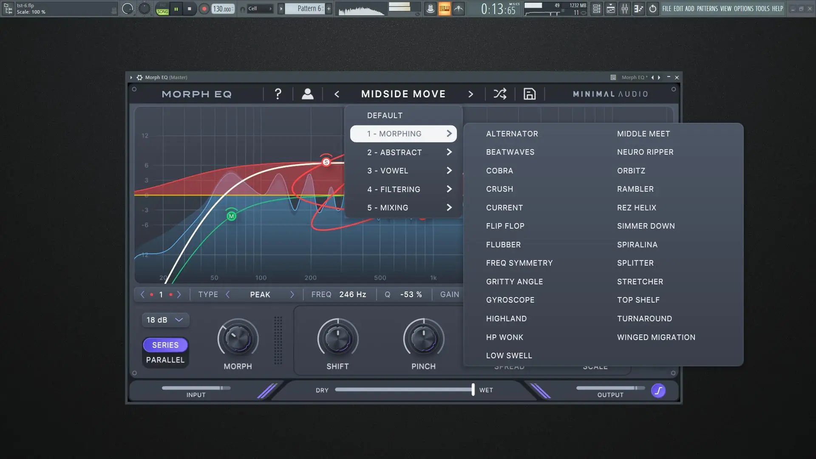This screenshot has width=816, height=459.
Task: Open the 18 dB range dropdown
Action: click(x=165, y=320)
